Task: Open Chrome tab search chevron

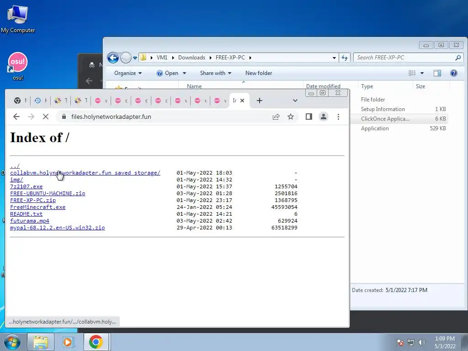Action: (x=295, y=101)
